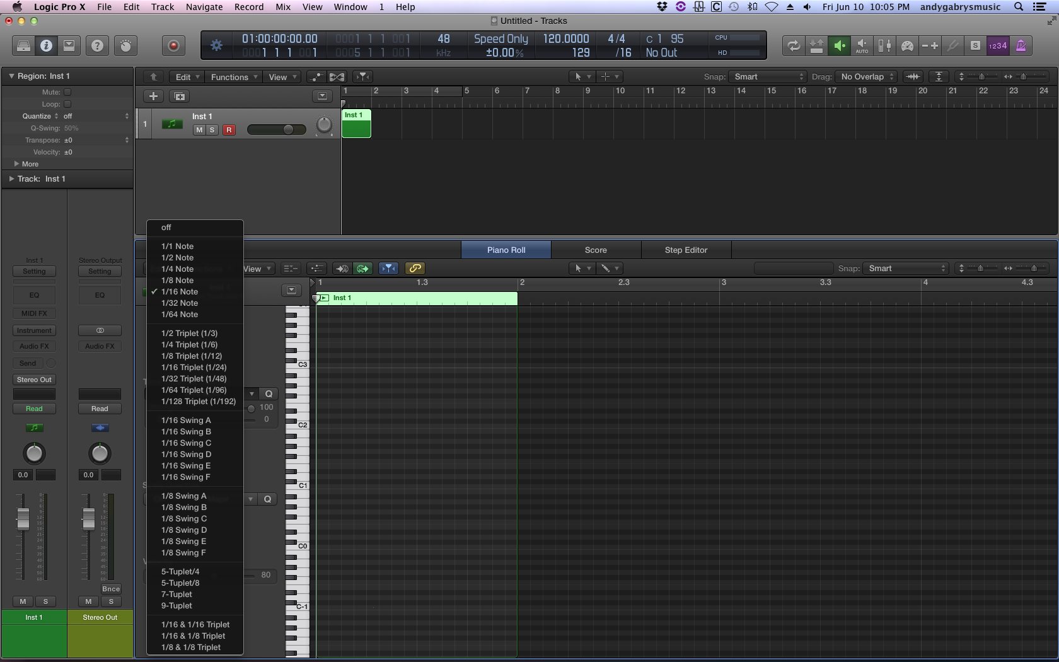Viewport: 1059px width, 662px height.
Task: Click the Instrument slot button
Action: [34, 330]
